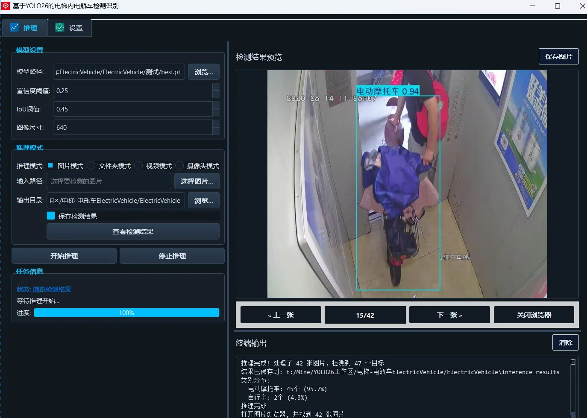Screen dimensions: 587x418
Task: Switch to the 设置 tab
Action: (x=69, y=27)
